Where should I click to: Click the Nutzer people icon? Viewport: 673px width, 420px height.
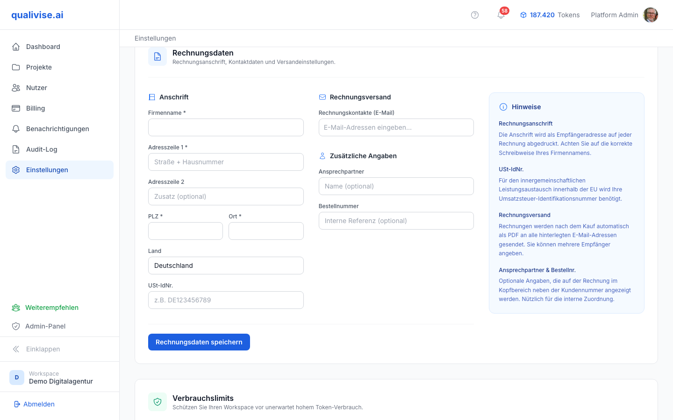16,88
